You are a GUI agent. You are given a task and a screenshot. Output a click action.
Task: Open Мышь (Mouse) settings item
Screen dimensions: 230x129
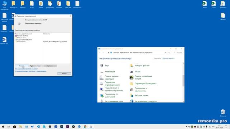(x=135, y=72)
